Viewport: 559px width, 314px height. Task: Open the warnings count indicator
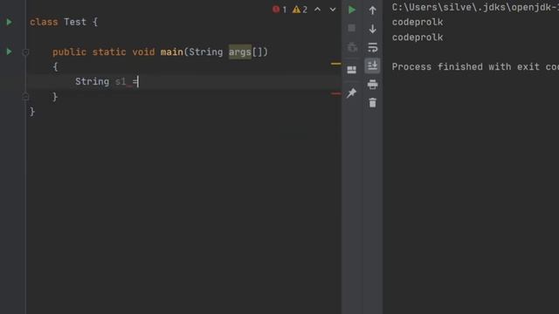[x=300, y=10]
